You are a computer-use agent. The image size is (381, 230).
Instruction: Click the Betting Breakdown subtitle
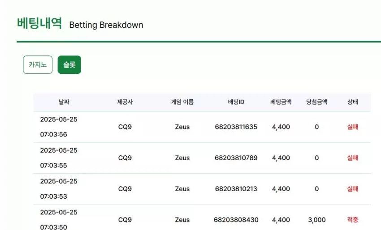click(106, 25)
